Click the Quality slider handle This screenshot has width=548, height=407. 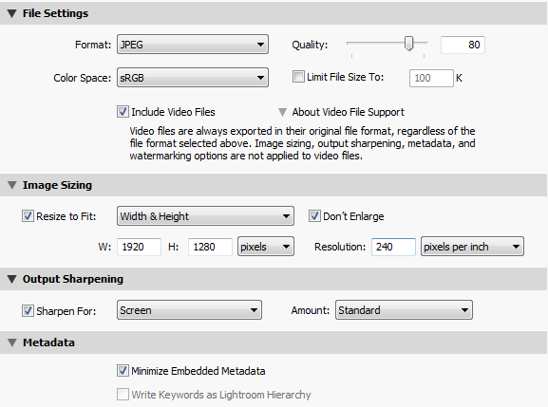pos(409,44)
